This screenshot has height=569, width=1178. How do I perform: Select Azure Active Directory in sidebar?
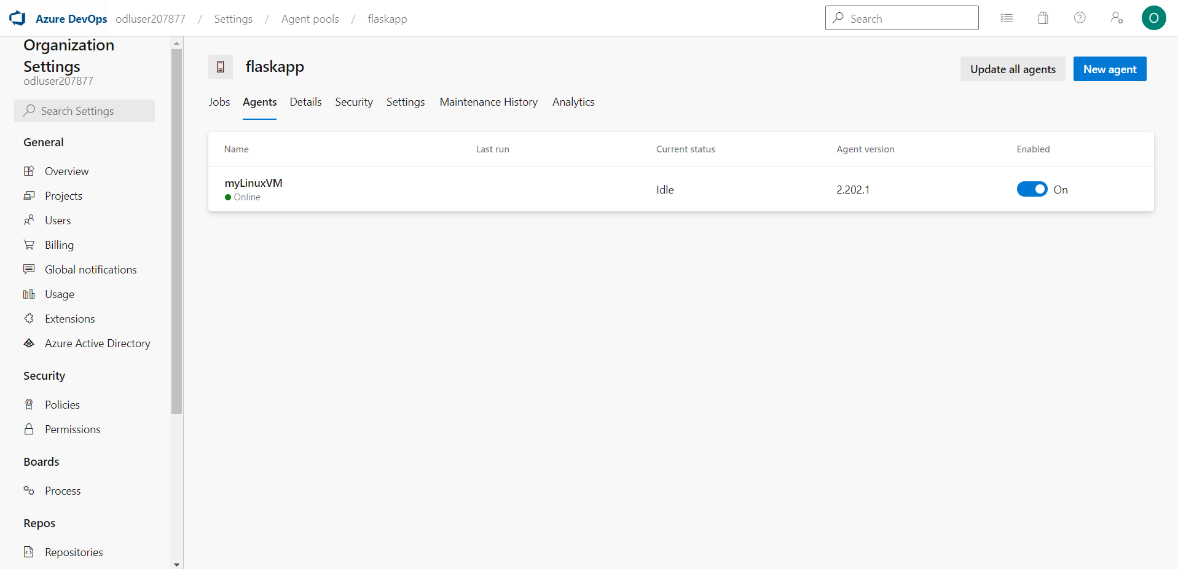[x=97, y=343]
